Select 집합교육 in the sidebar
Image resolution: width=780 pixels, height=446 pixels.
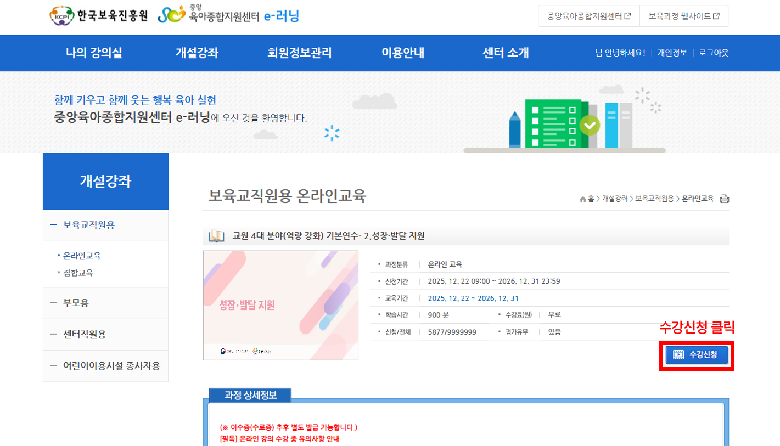click(78, 273)
